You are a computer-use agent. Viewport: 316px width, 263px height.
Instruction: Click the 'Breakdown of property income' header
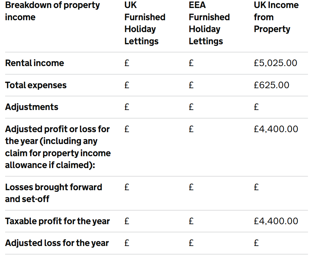(52, 11)
